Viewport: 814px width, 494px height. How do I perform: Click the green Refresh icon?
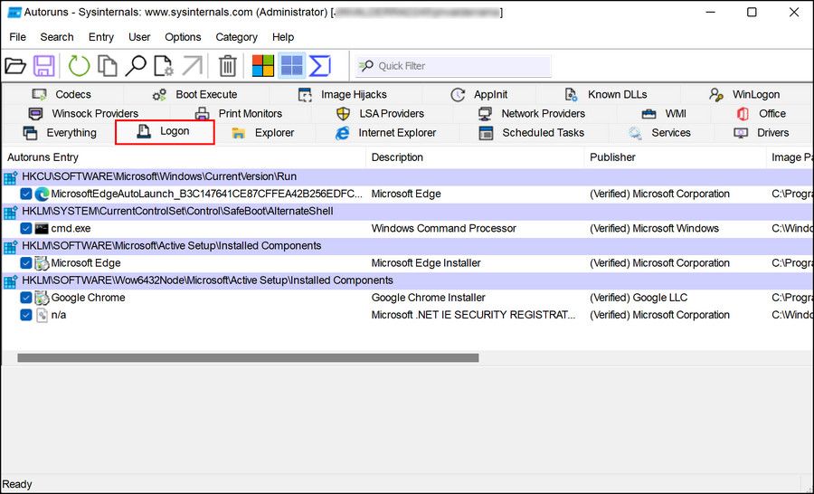[x=79, y=66]
